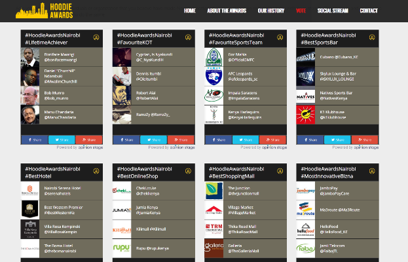This screenshot has width=408, height=262.
Task: Click the AFC Leopards logo thumbnail
Action: click(x=214, y=76)
